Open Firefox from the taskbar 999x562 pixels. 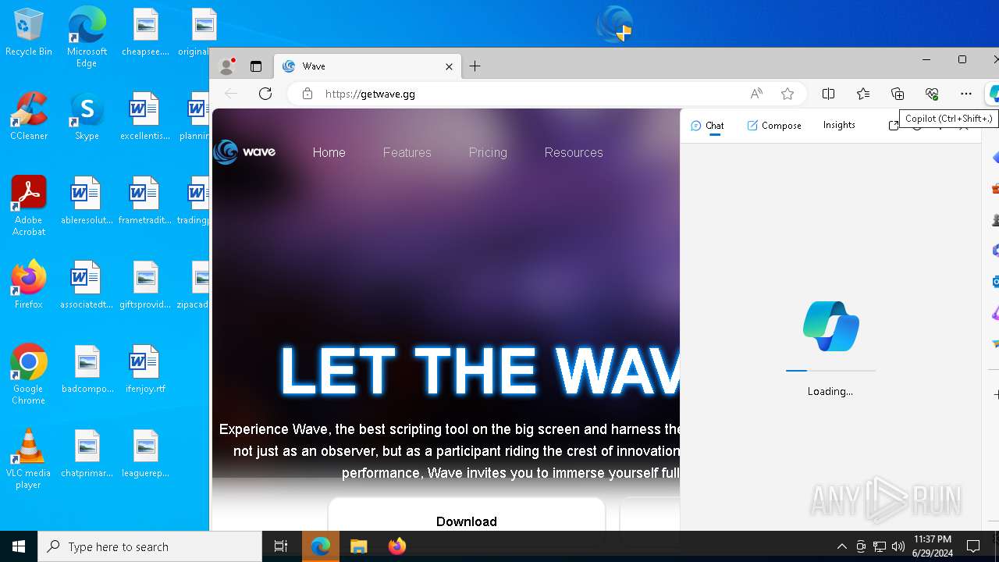pos(396,546)
